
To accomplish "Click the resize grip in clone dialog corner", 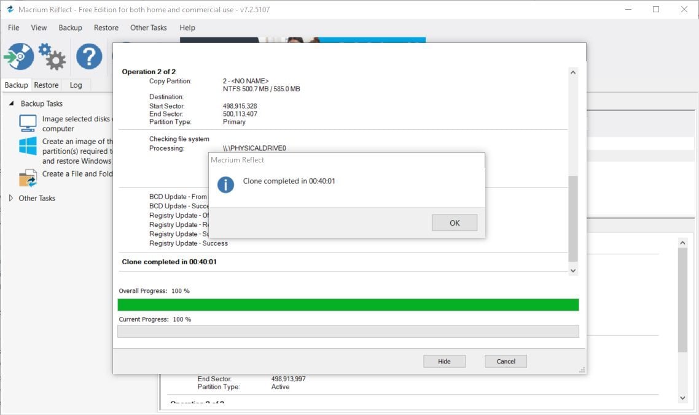I will click(582, 370).
